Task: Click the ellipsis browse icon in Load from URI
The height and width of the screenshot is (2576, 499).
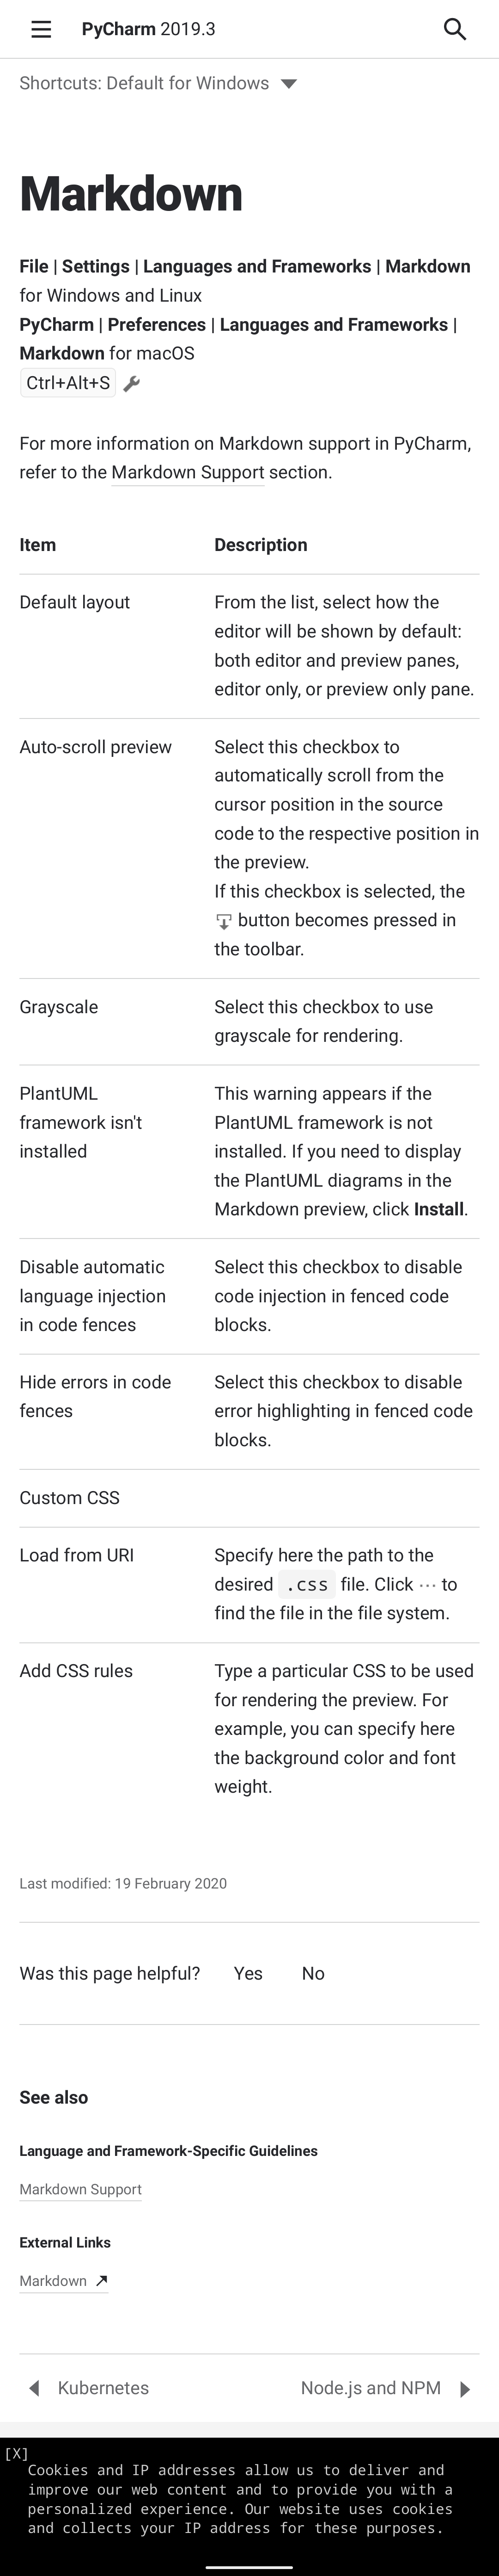Action: (x=427, y=1585)
